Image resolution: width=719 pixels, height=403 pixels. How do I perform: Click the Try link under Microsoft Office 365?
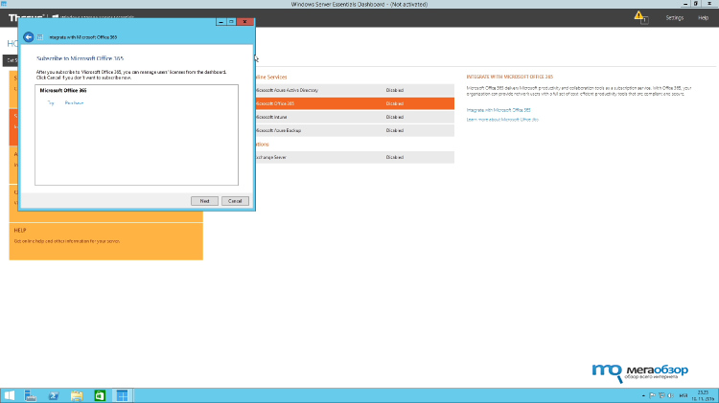(51, 103)
